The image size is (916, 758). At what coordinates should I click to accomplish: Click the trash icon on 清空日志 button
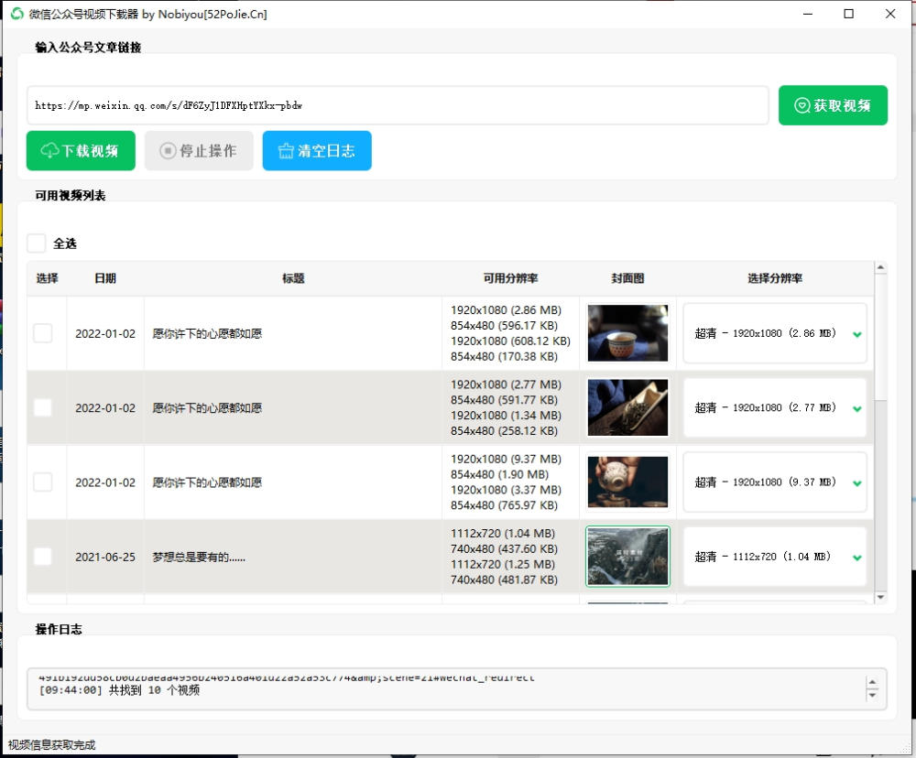click(287, 150)
